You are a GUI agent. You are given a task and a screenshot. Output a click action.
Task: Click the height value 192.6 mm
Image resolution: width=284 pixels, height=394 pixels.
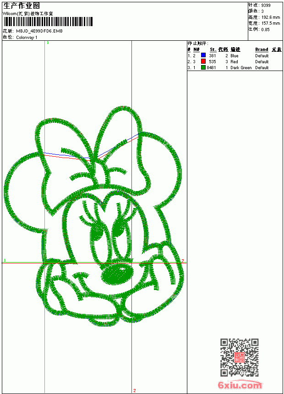point(271,17)
